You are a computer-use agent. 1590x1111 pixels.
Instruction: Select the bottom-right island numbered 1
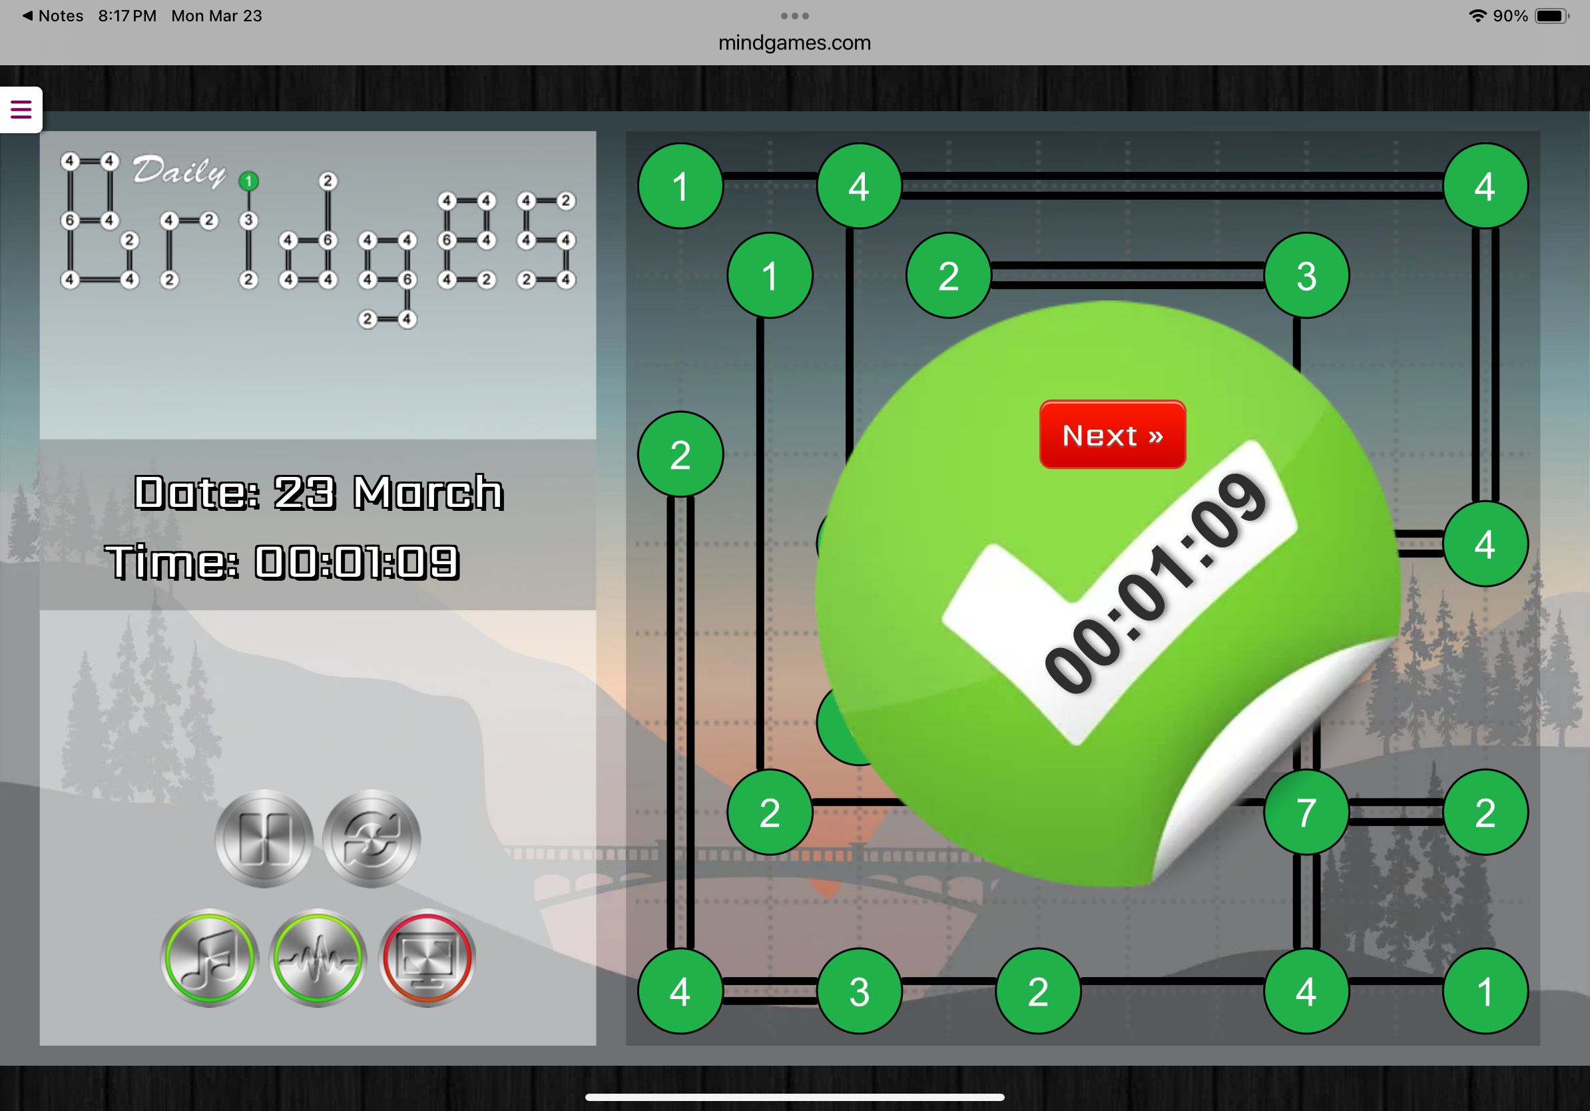tap(1485, 991)
